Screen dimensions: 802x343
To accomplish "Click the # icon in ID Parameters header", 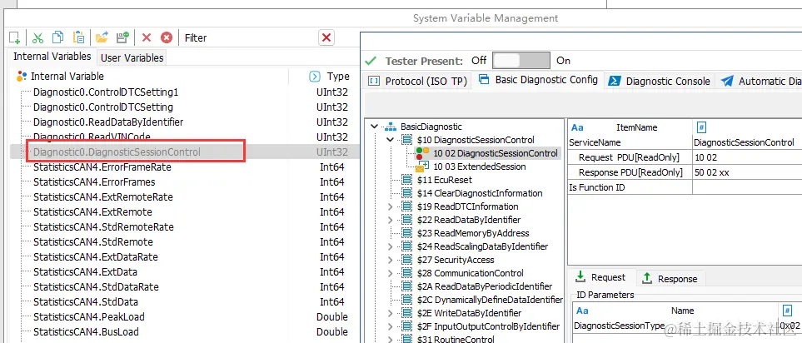I will tap(788, 311).
